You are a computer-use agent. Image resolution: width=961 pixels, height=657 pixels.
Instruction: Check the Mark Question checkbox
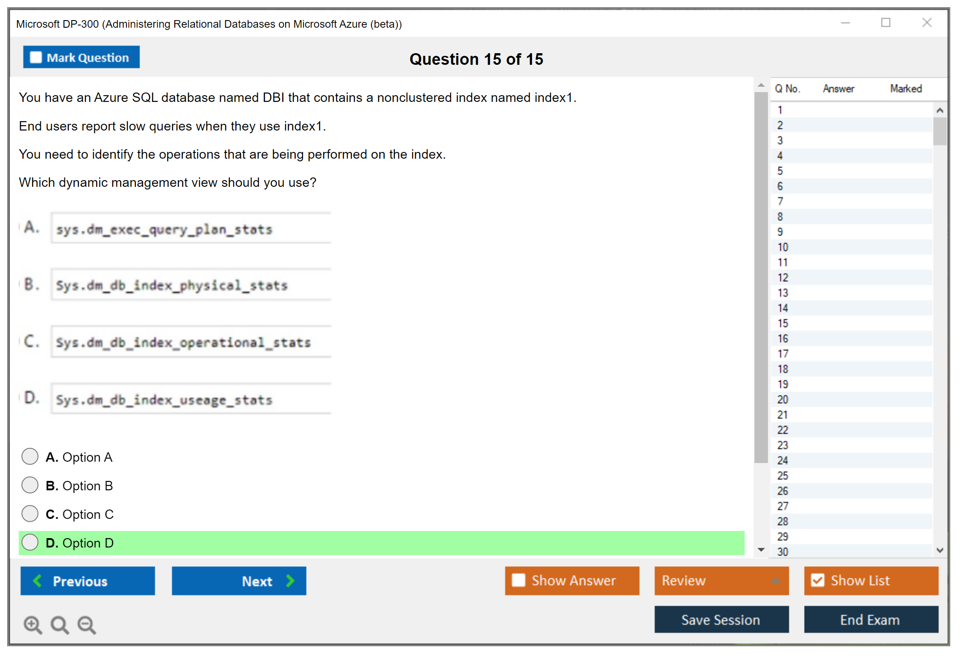(36, 57)
